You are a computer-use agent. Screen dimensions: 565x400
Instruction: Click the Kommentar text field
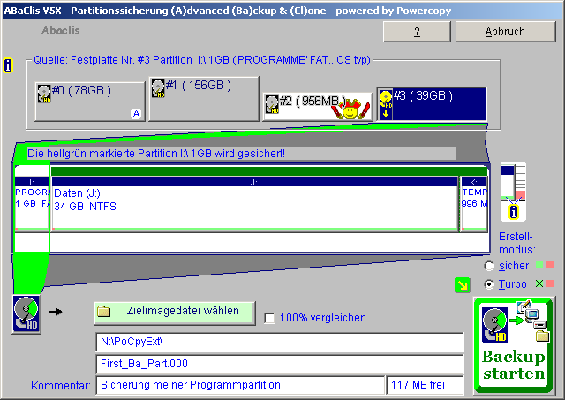[x=238, y=385]
